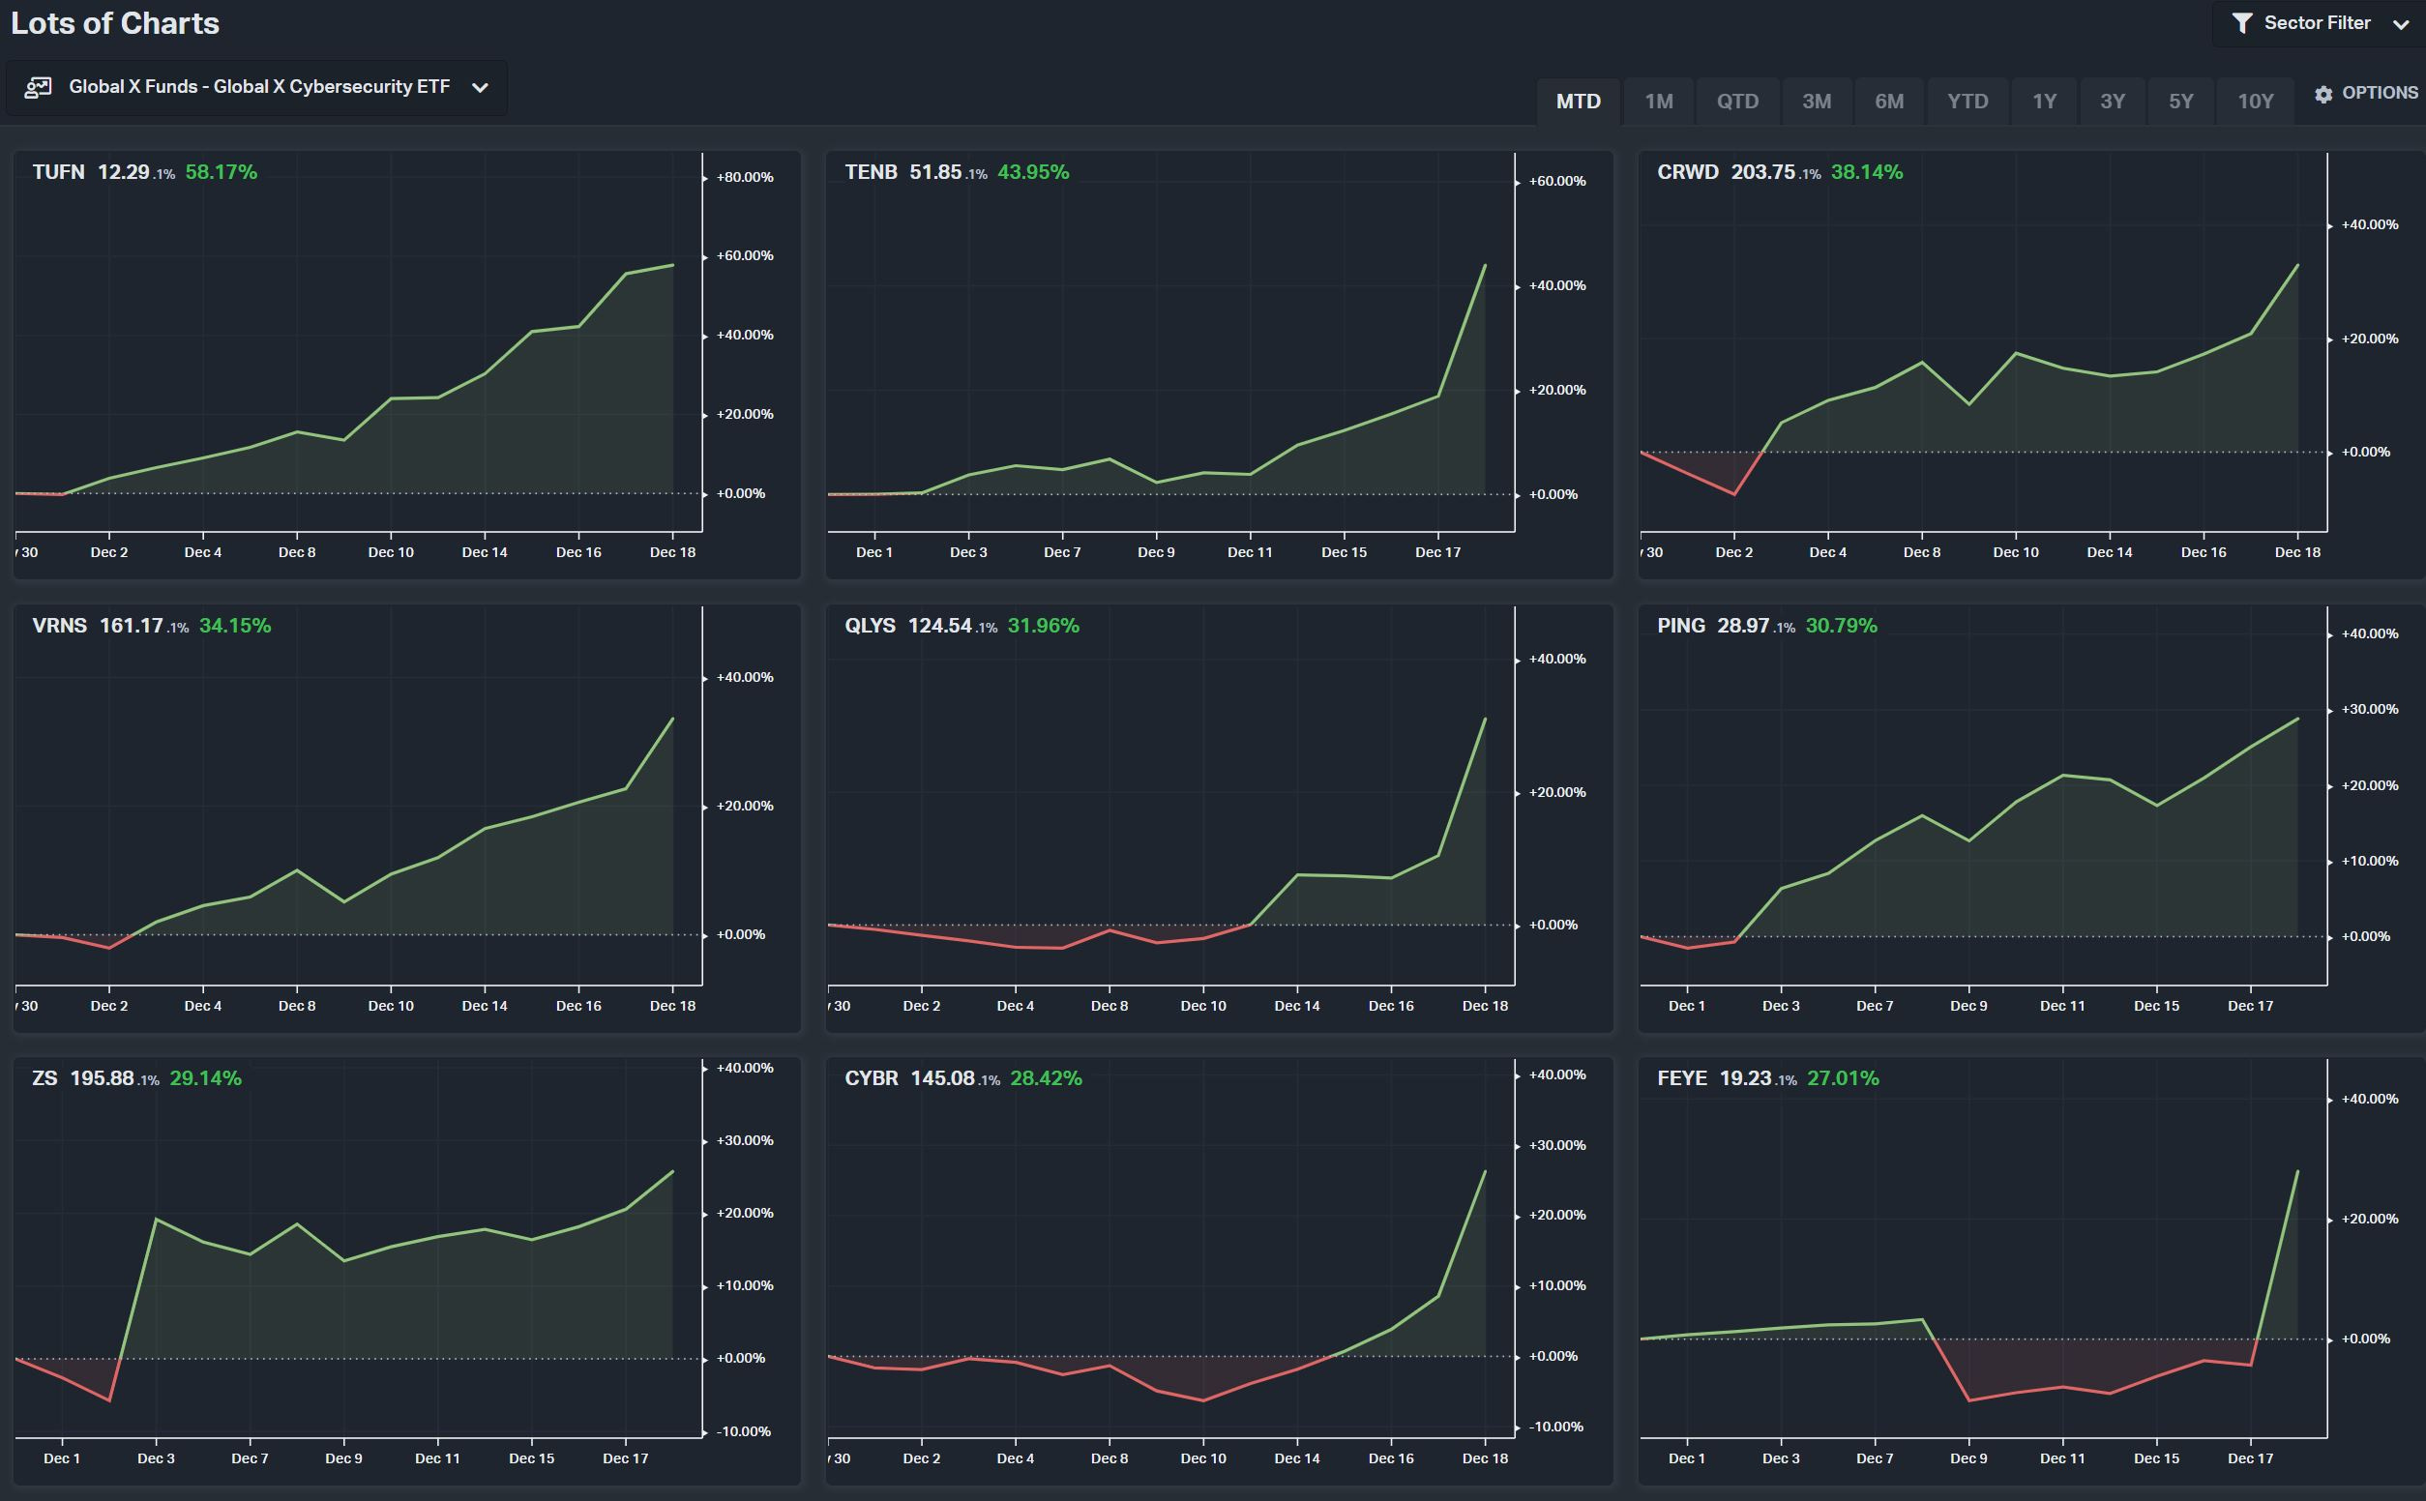Click VRNS's 34.15% gain value
Viewport: 2426px width, 1501px height.
234,626
